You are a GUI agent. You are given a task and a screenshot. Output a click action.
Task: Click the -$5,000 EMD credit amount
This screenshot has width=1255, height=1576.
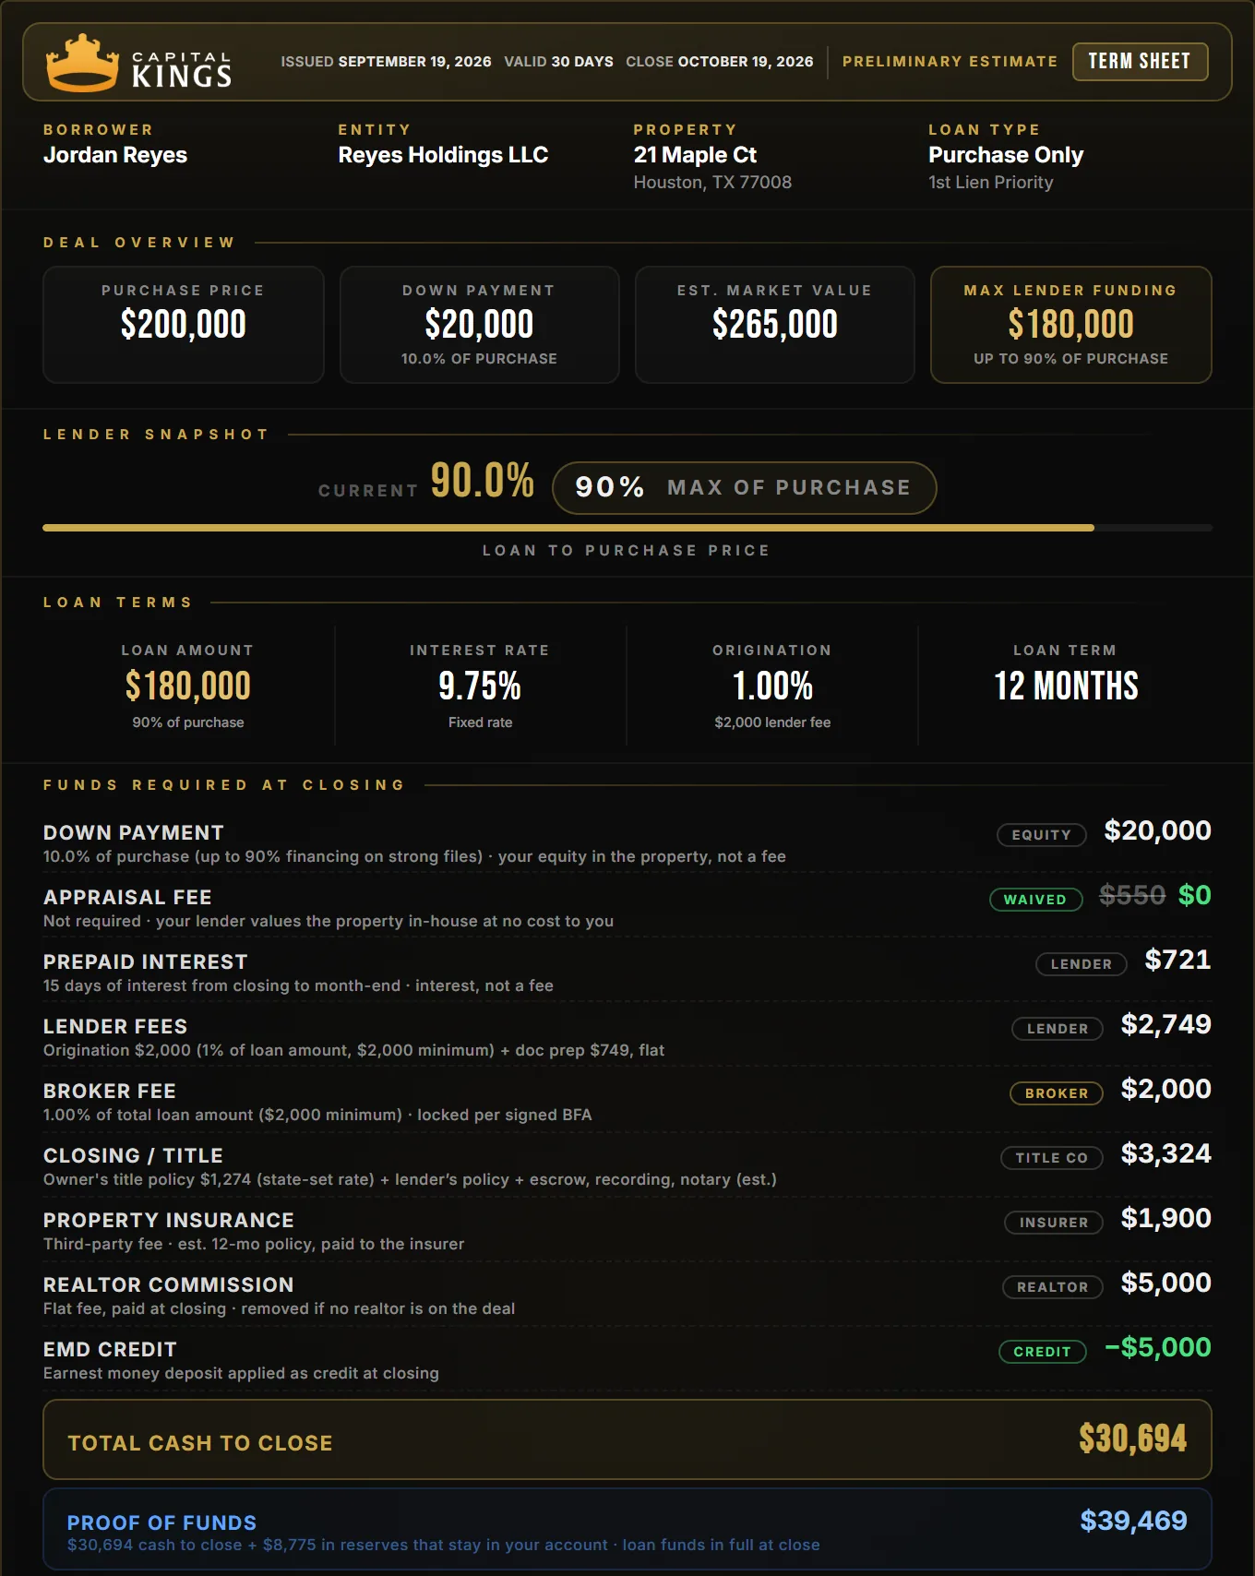1158,1347
